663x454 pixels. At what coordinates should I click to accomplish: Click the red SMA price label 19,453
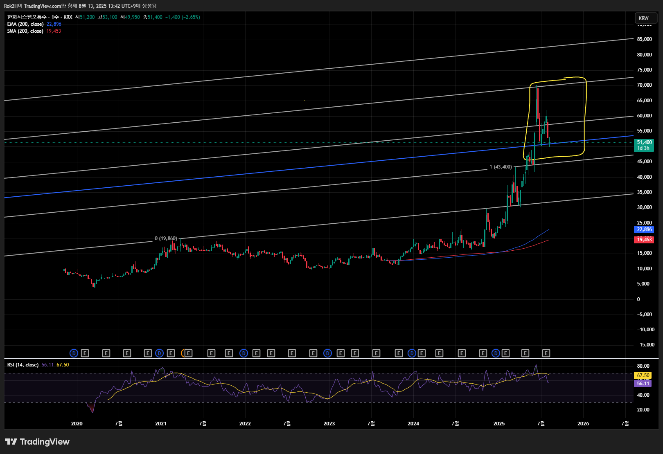click(x=644, y=240)
